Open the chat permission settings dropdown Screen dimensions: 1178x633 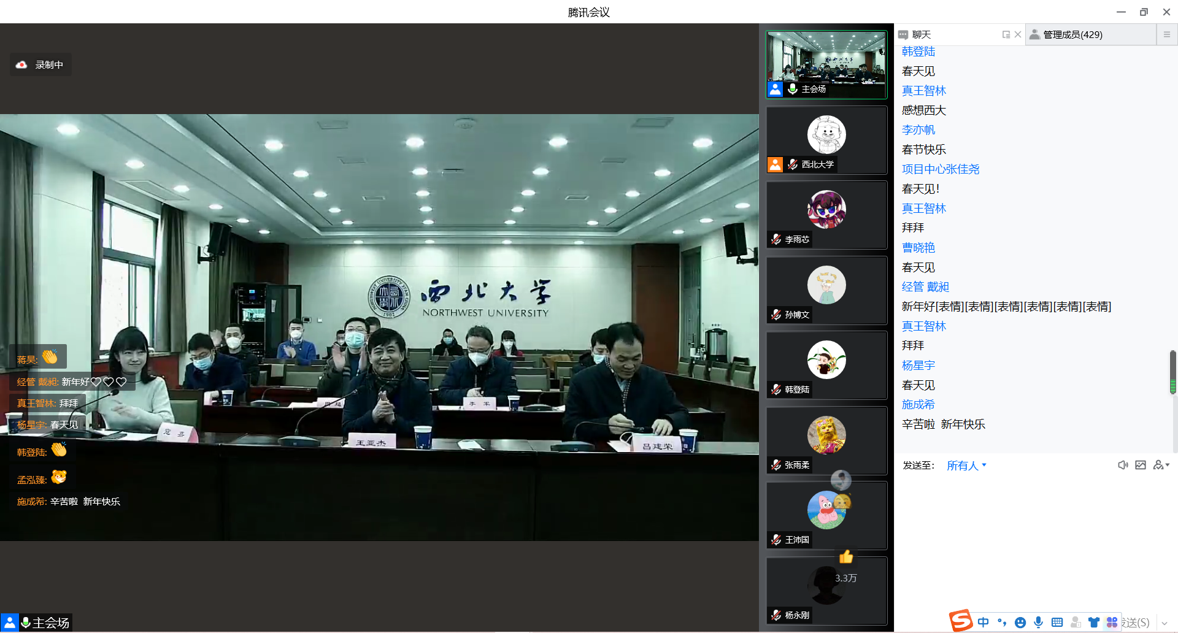click(1161, 466)
